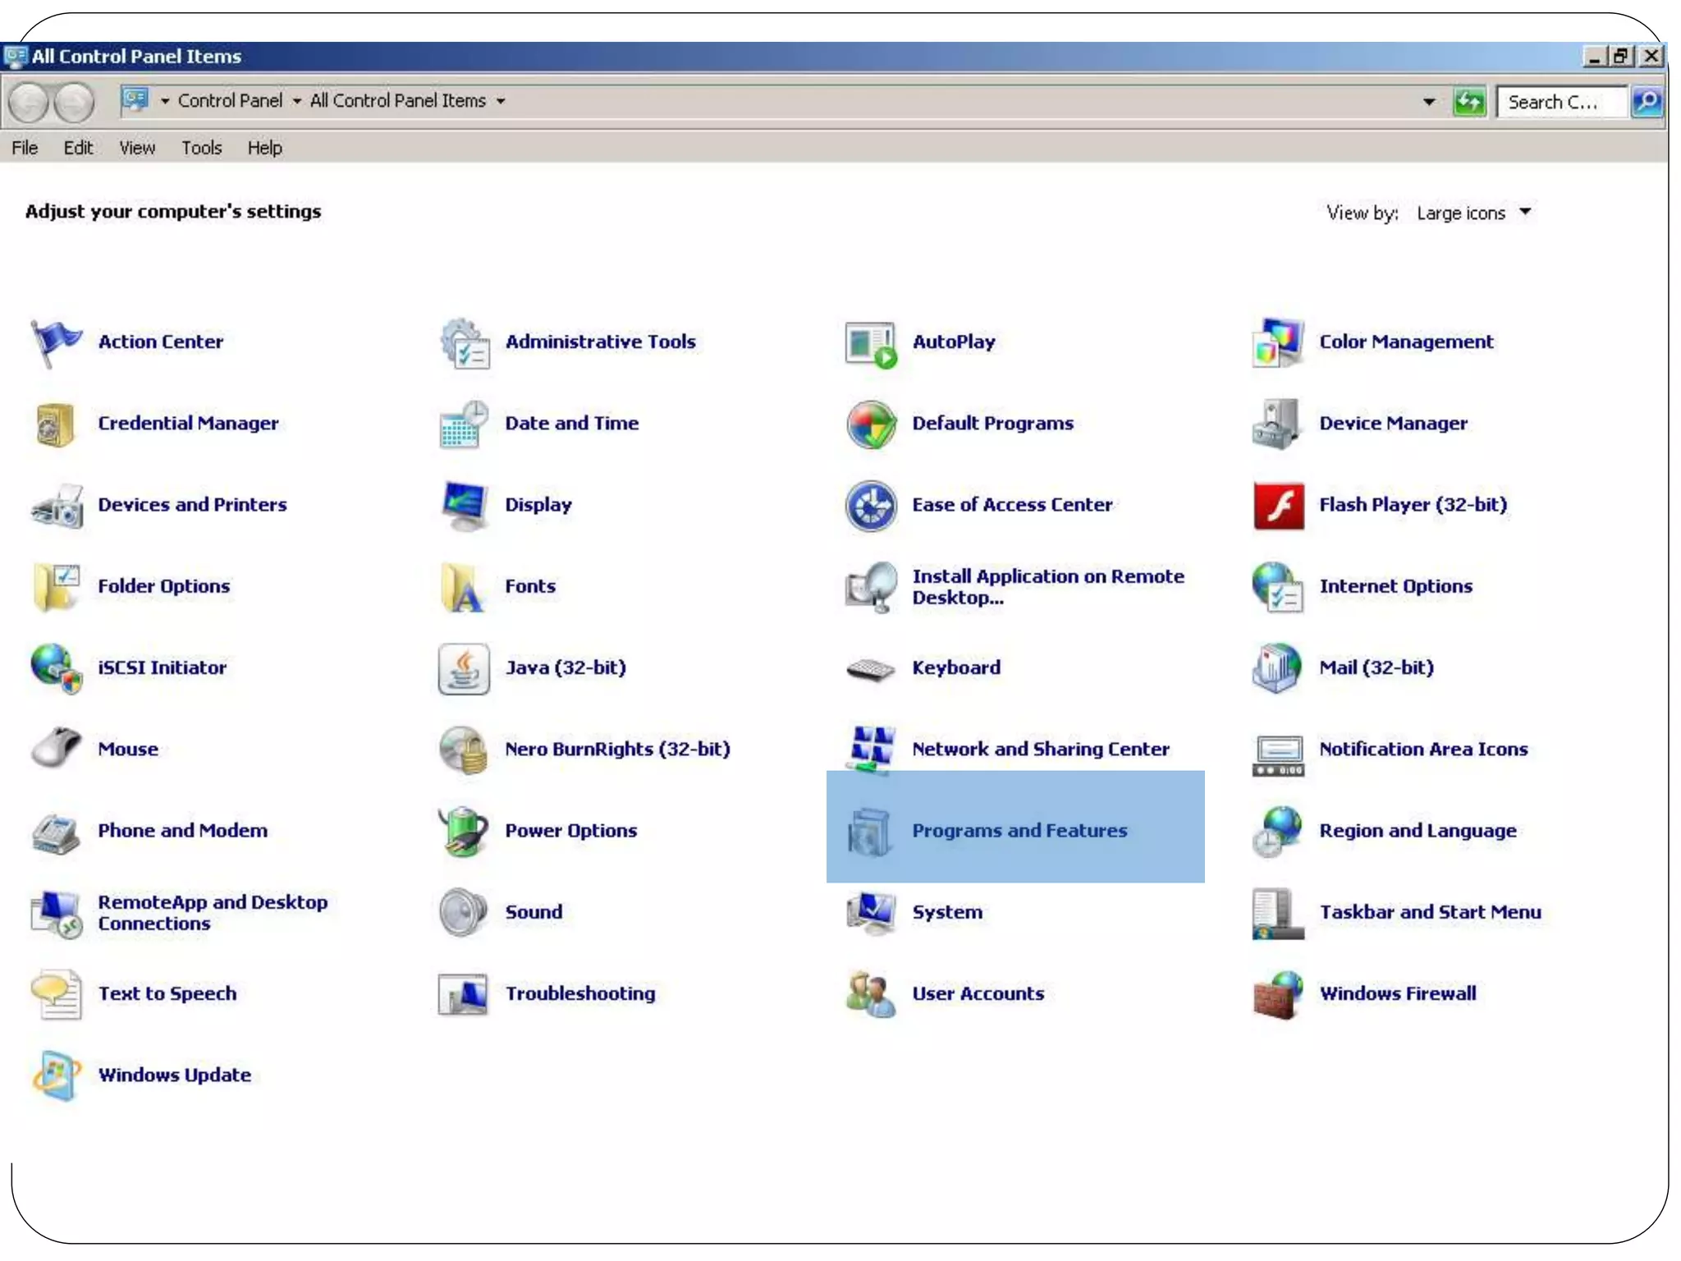The height and width of the screenshot is (1261, 1681).
Task: Expand the Control Panel breadcrumb arrow
Action: coord(297,102)
